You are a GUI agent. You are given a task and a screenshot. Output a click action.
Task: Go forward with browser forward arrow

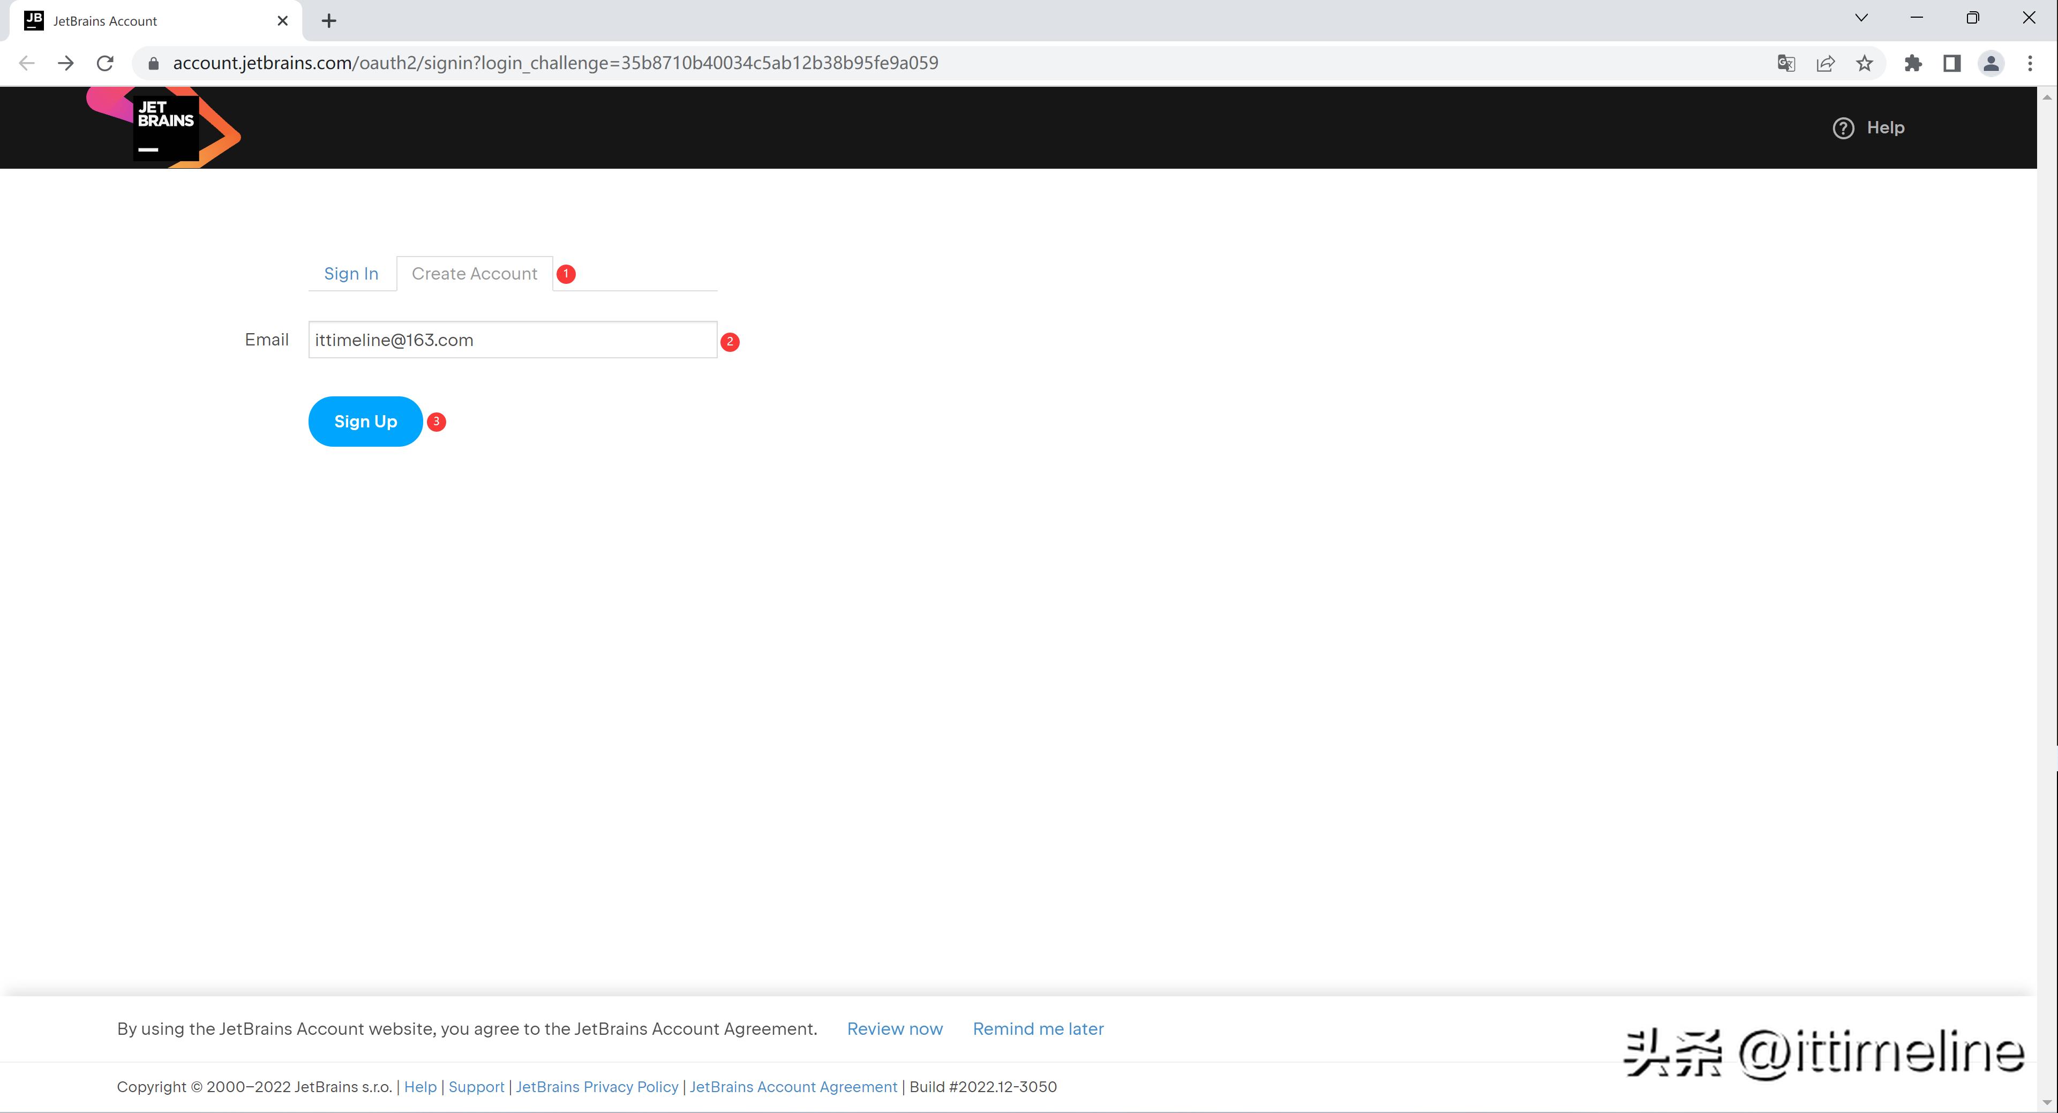click(x=65, y=63)
